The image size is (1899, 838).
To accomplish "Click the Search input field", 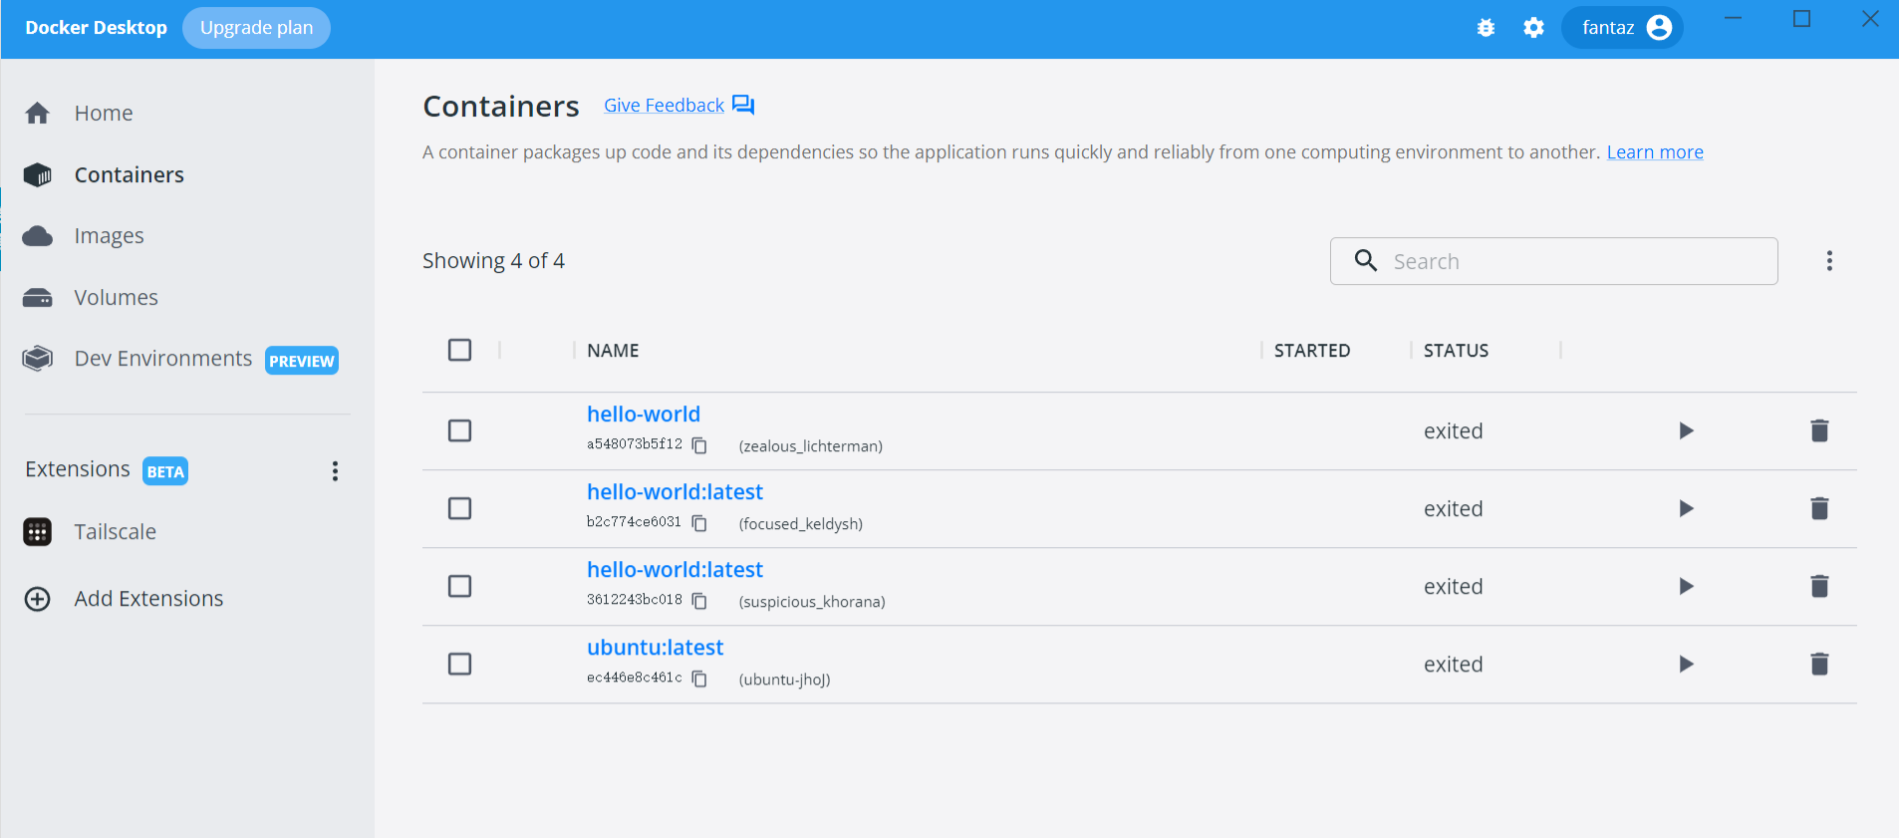I will [1554, 261].
